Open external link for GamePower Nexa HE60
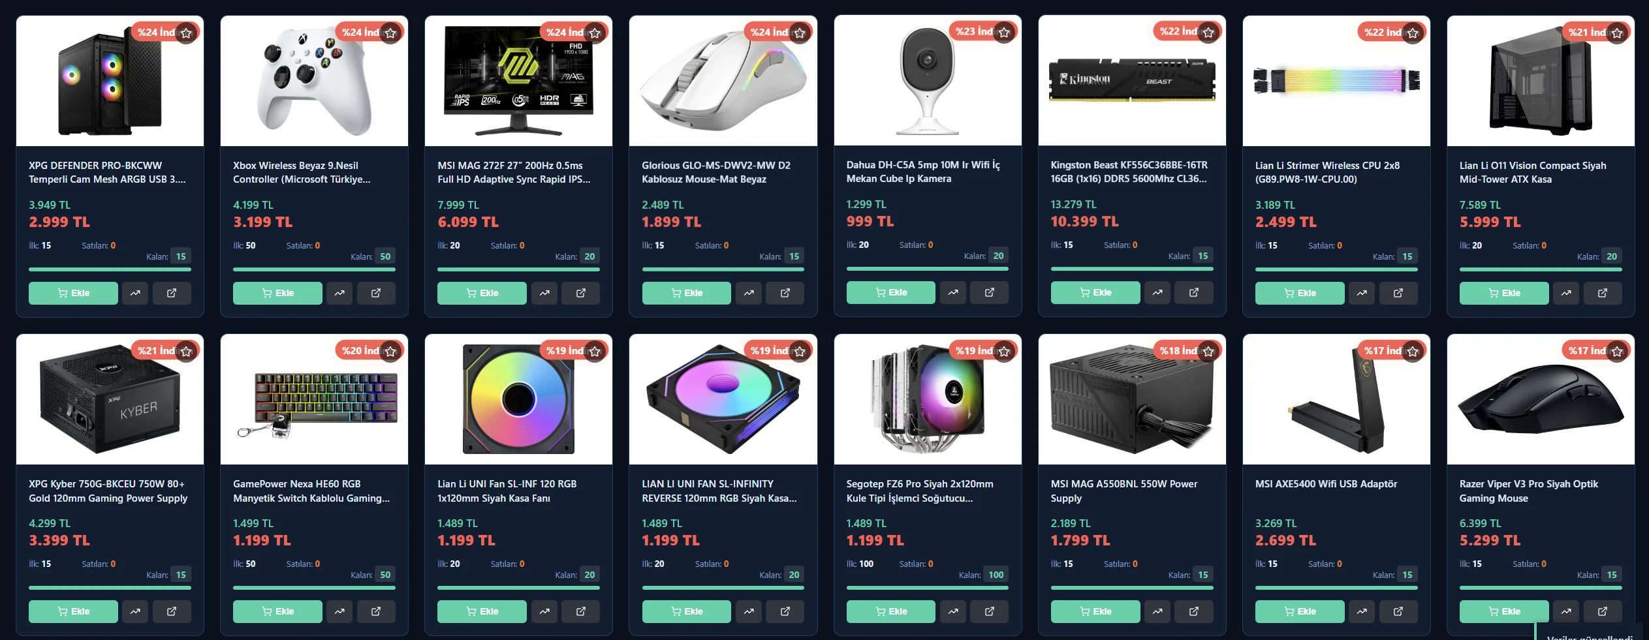 click(x=376, y=611)
